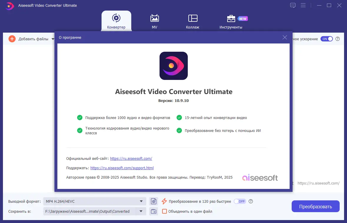The image size is (347, 223).
Task: Click the NEW badge on Инструменты
Action: [243, 19]
